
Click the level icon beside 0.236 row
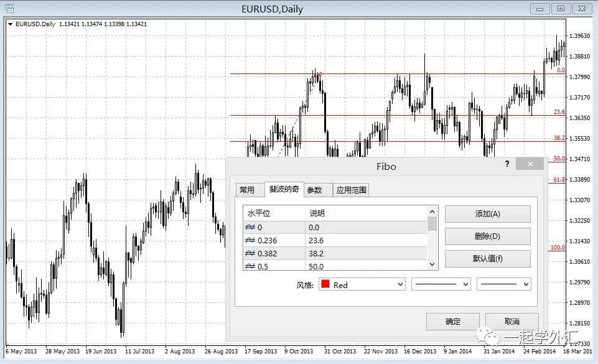pyautogui.click(x=250, y=241)
